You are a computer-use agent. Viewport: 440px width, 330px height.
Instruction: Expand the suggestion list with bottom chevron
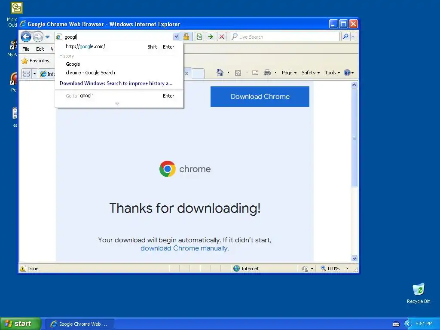117,104
